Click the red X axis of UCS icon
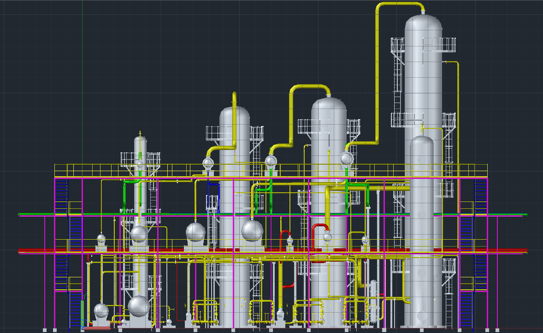This screenshot has width=543, height=333. pos(96,328)
